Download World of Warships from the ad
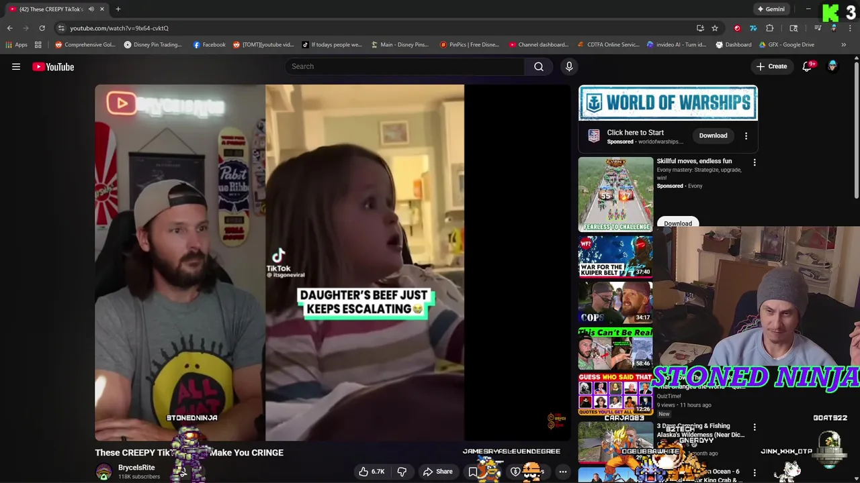The image size is (860, 483). coord(713,136)
